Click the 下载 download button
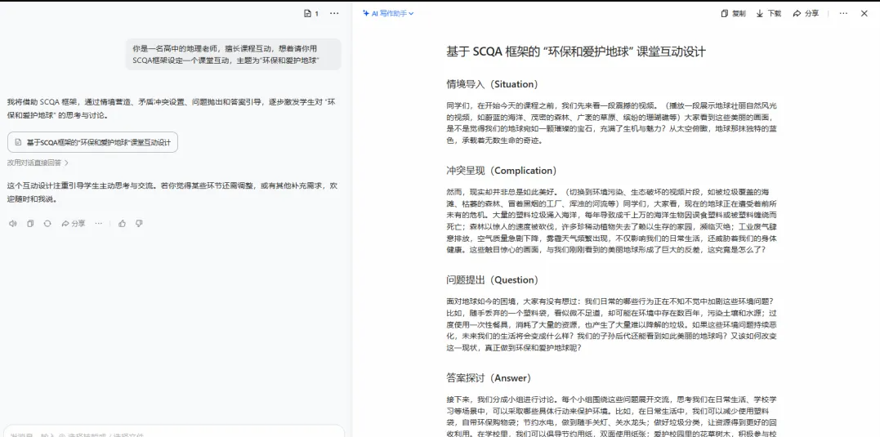 click(x=768, y=13)
